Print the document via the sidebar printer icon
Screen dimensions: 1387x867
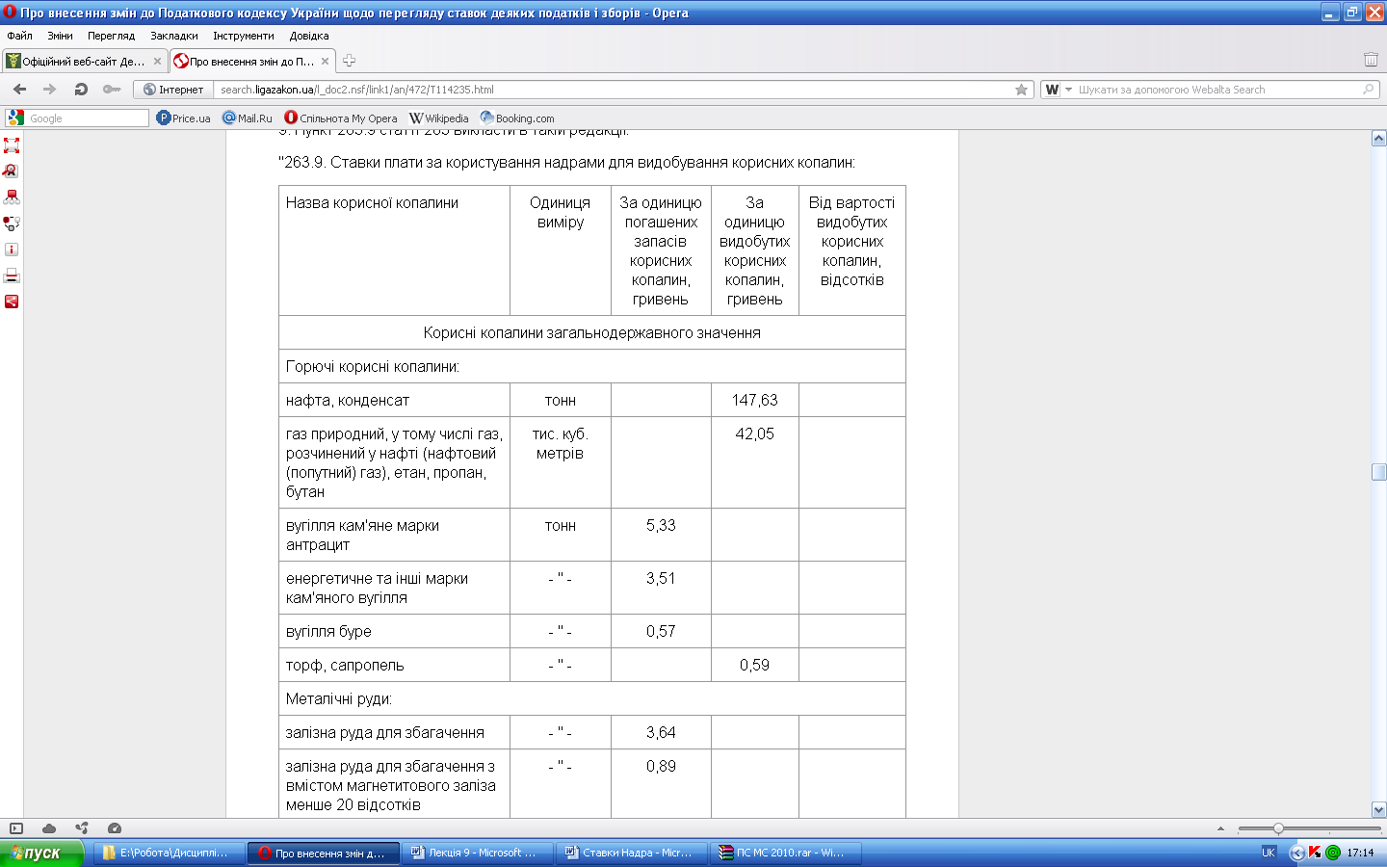click(x=12, y=276)
